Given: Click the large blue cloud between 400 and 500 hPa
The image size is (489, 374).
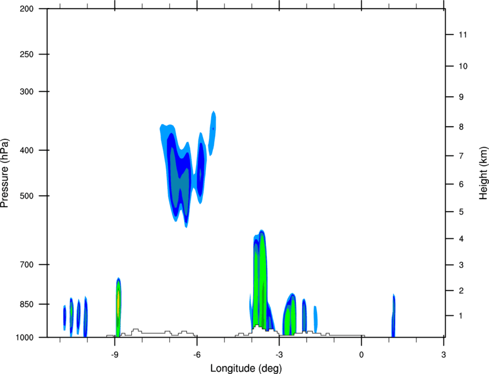Looking at the screenshot, I should tap(180, 175).
